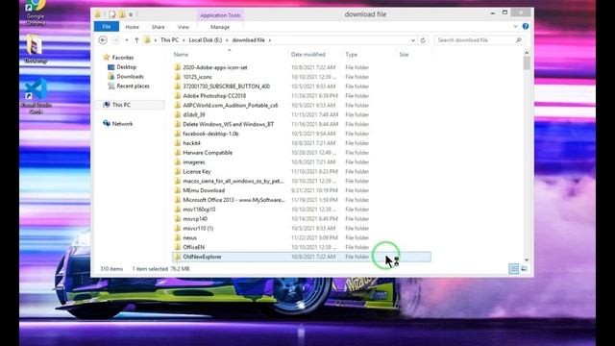The width and height of the screenshot is (615, 346).
Task: Open the View ribbon tab
Action: pyautogui.click(x=184, y=27)
